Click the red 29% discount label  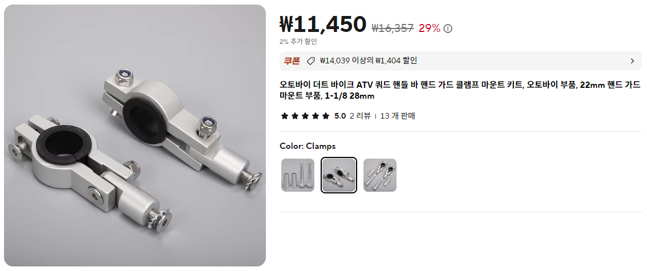pos(429,28)
